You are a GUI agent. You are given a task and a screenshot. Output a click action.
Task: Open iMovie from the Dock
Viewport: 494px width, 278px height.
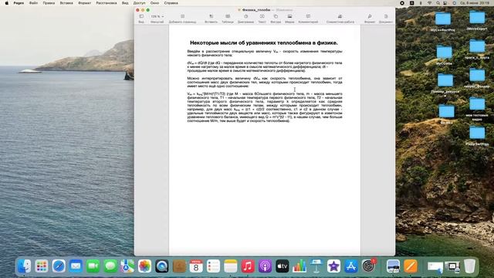[x=333, y=266]
